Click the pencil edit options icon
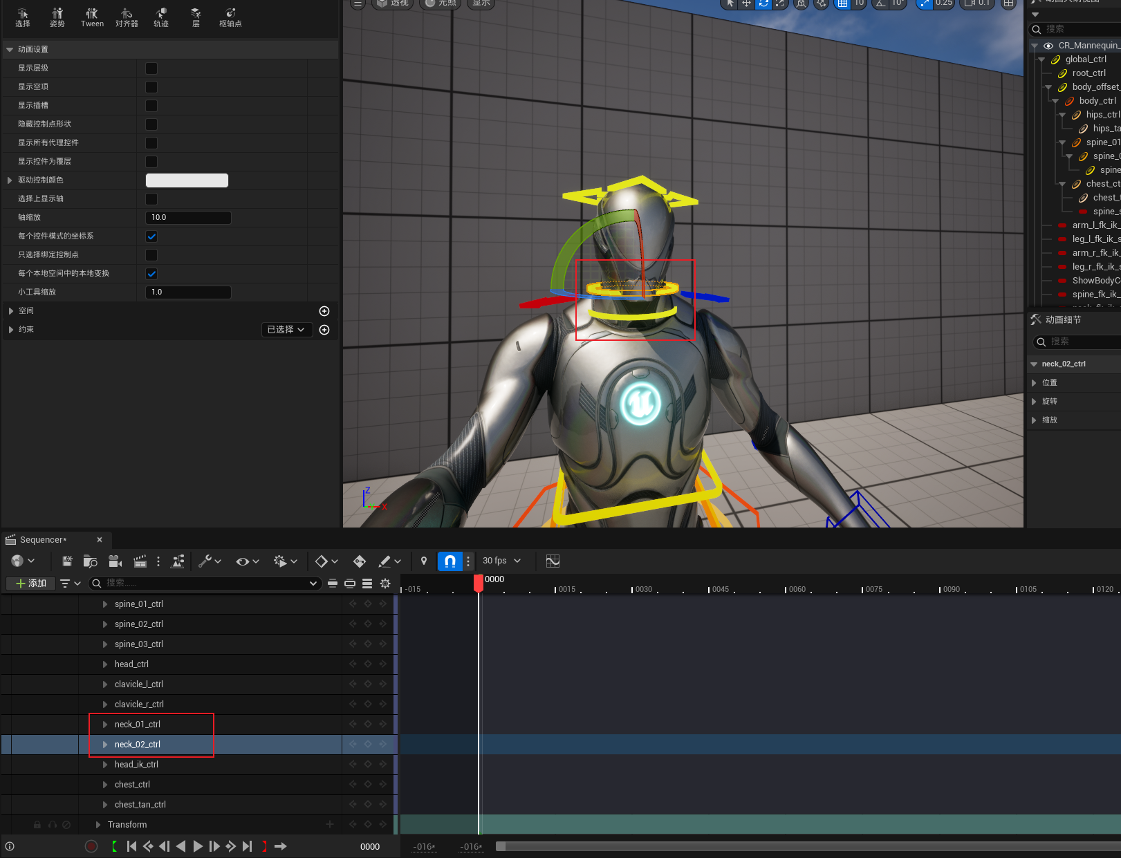This screenshot has width=1121, height=858. (390, 561)
